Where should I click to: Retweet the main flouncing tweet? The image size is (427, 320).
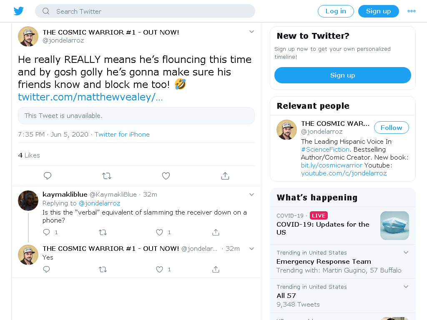tap(107, 176)
